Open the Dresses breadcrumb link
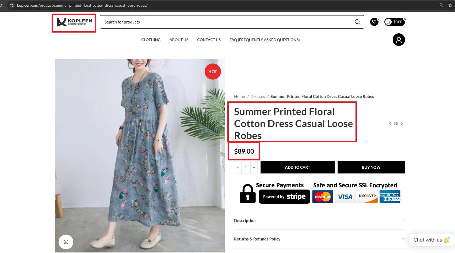This screenshot has height=253, width=455. click(258, 96)
